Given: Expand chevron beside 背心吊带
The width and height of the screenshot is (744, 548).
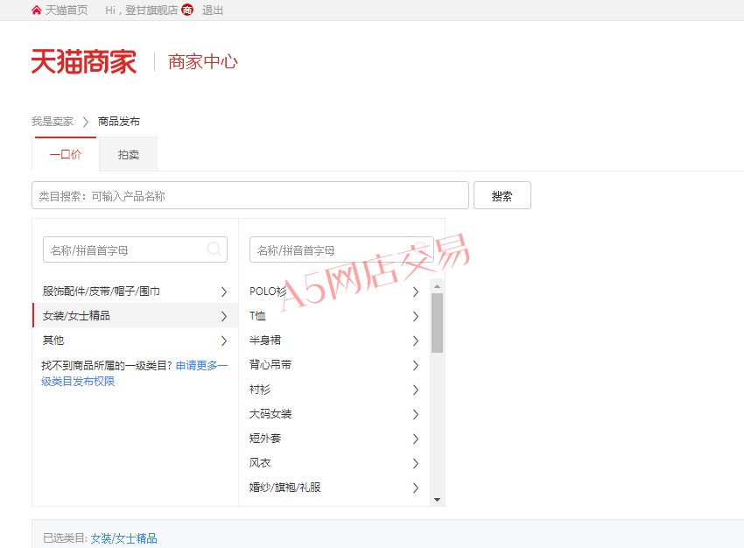Looking at the screenshot, I should 416,365.
